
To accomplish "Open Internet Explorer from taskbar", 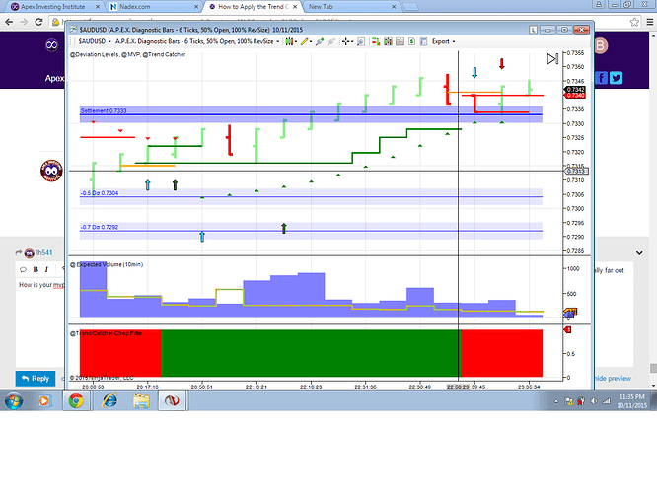I will [110, 401].
